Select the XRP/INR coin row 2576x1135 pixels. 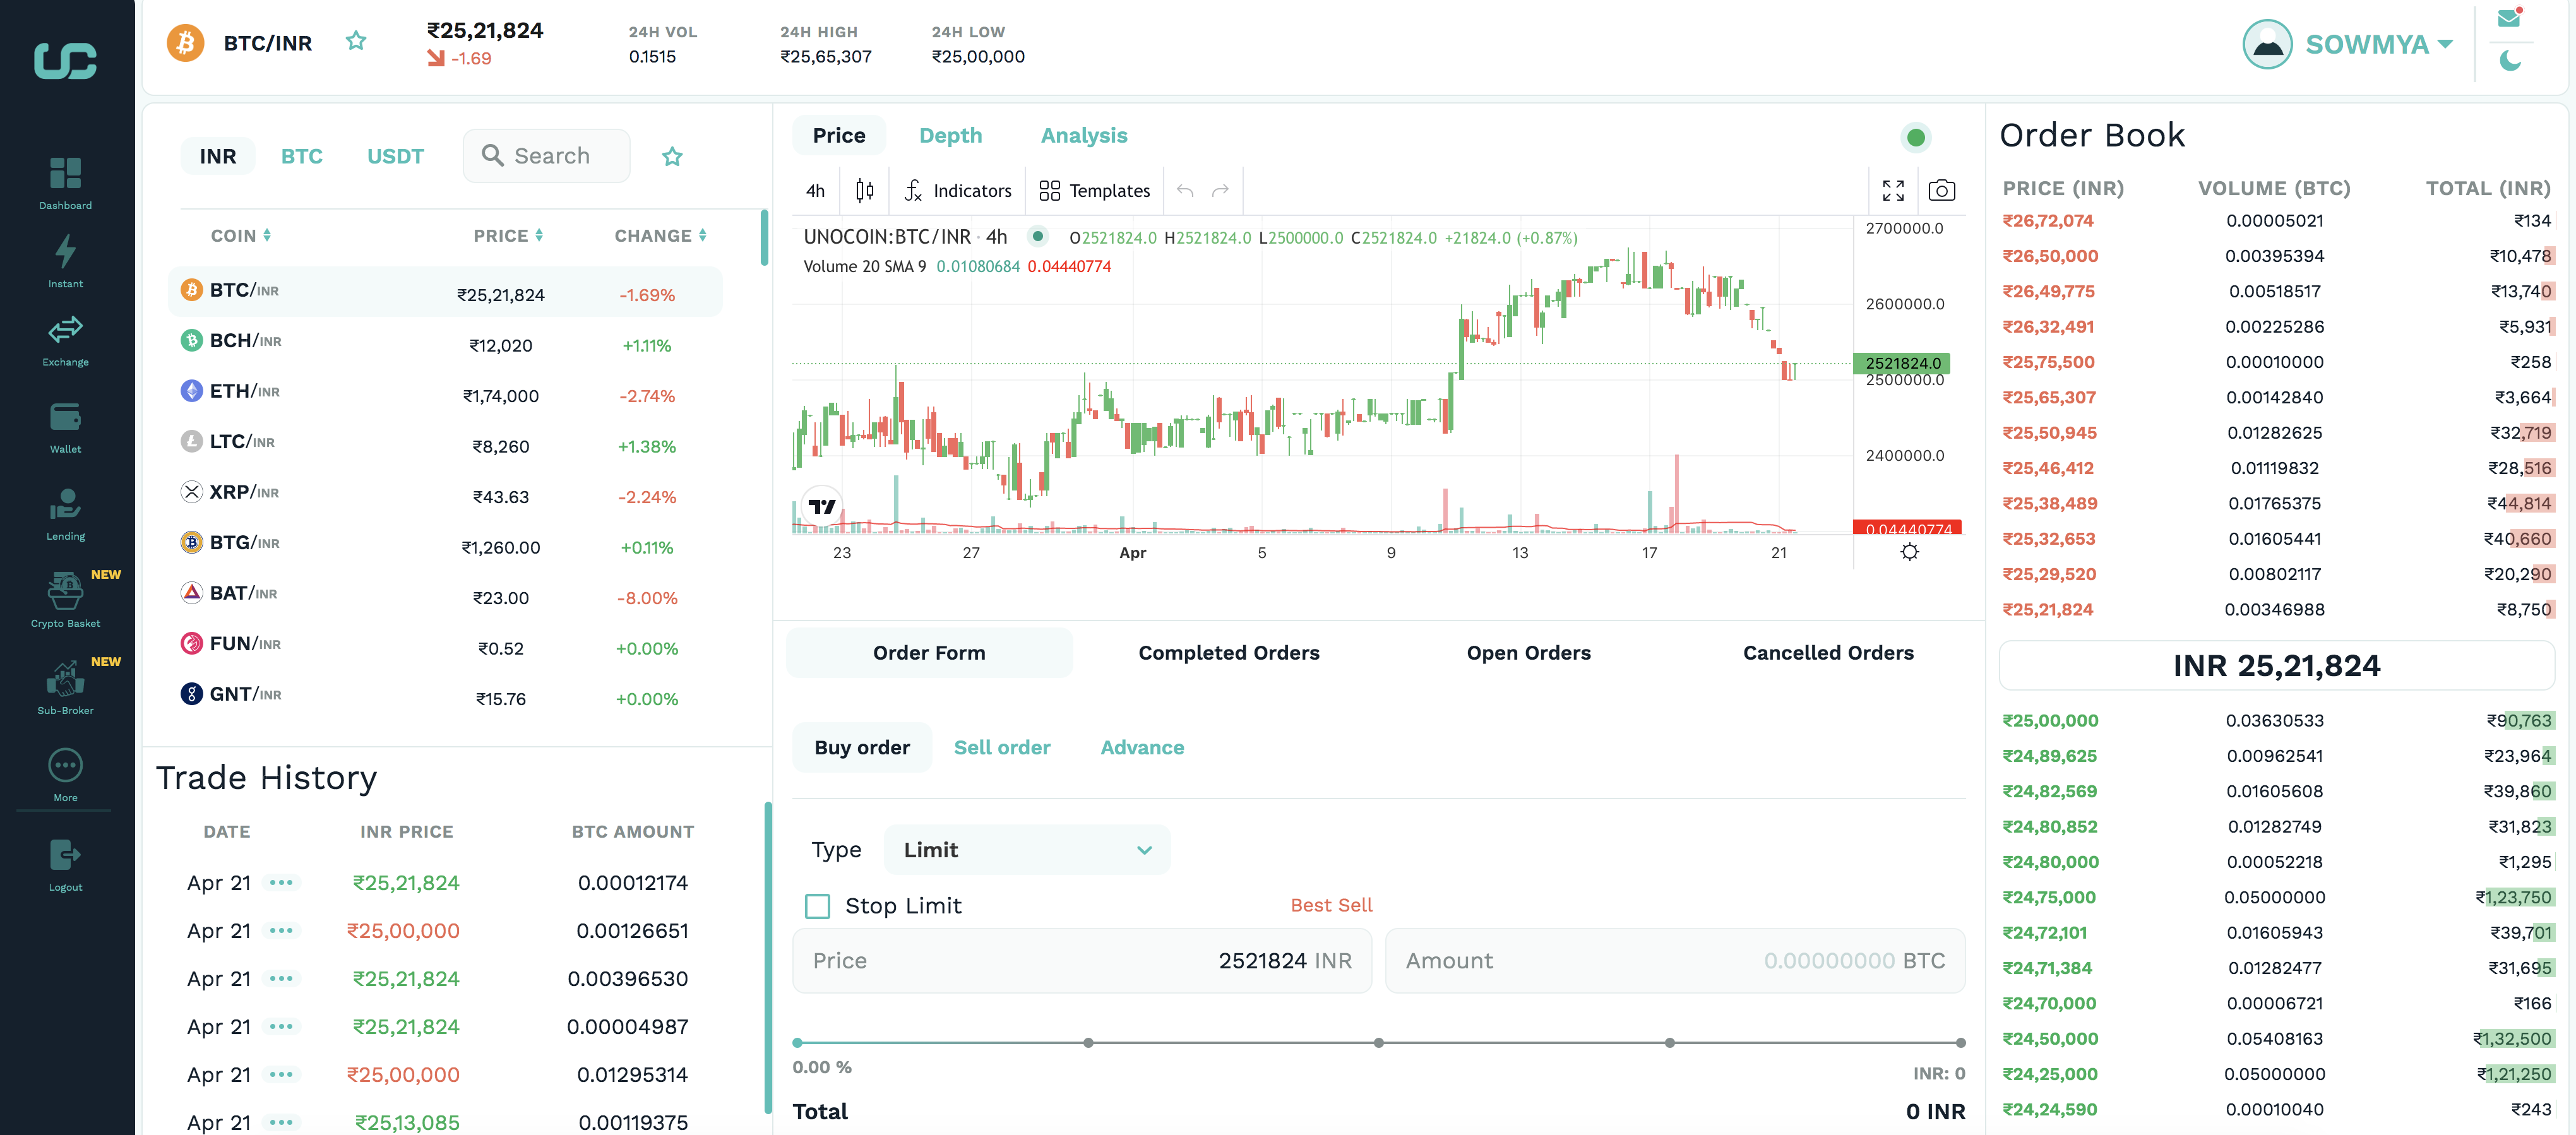(446, 494)
